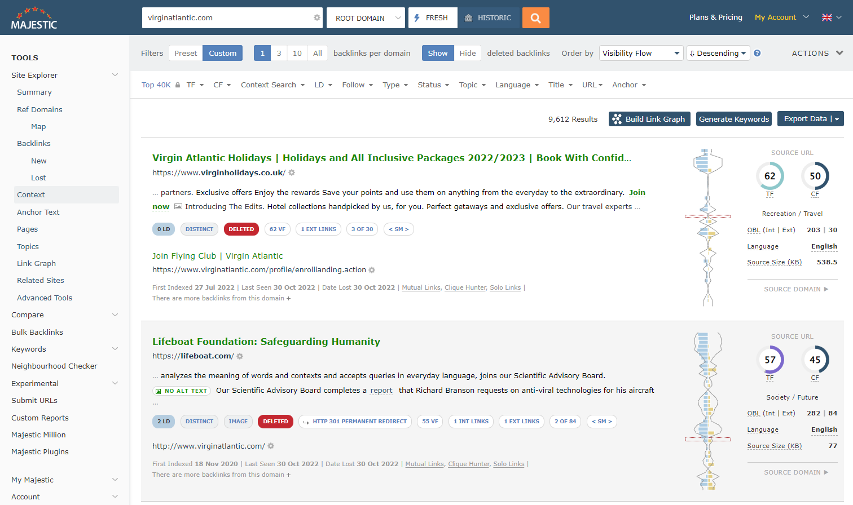Click the Majestic logo
Screen dimensions: 853x505
tap(34, 19)
